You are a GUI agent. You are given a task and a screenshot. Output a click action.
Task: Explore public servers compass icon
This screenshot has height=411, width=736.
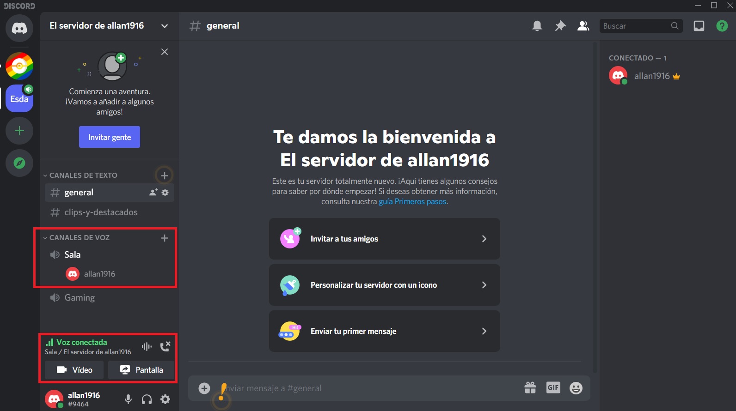click(19, 163)
